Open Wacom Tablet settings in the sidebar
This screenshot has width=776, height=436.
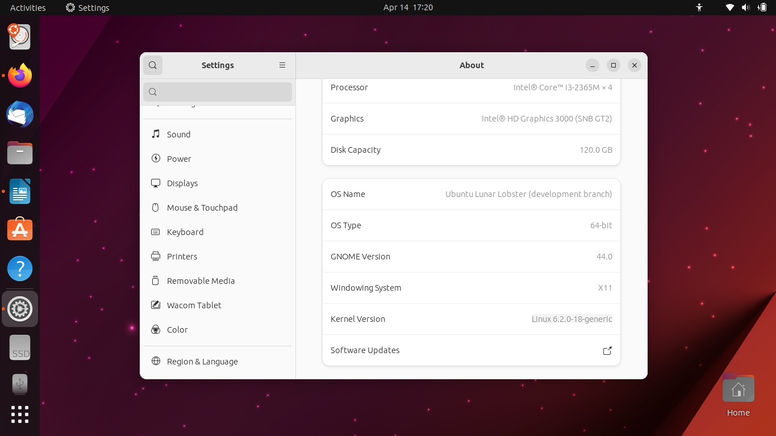pyautogui.click(x=194, y=305)
